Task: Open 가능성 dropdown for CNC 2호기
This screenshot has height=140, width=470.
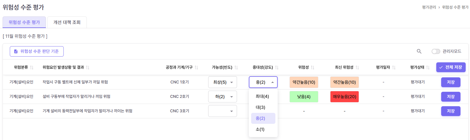Action: coord(222,97)
